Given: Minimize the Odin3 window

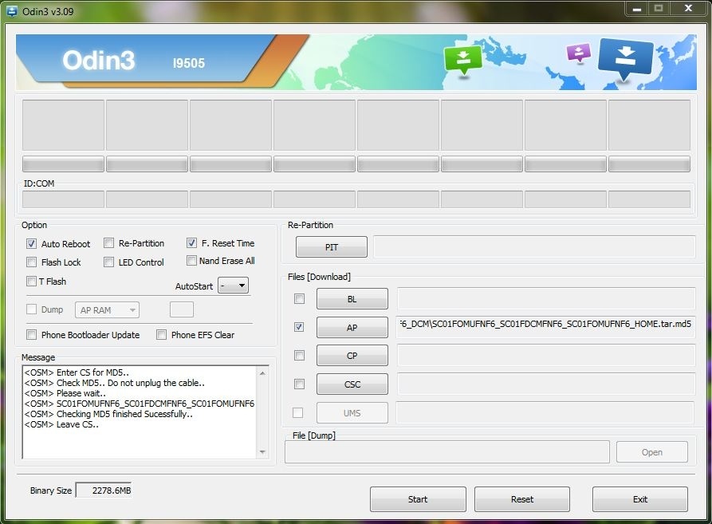Looking at the screenshot, I should 637,9.
